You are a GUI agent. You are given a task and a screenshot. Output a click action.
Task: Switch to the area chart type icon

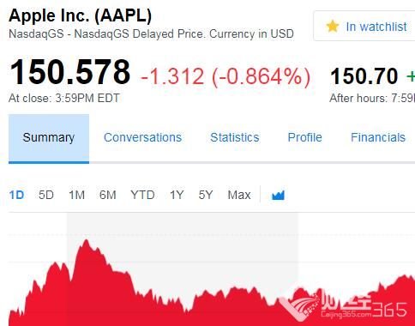coord(278,195)
